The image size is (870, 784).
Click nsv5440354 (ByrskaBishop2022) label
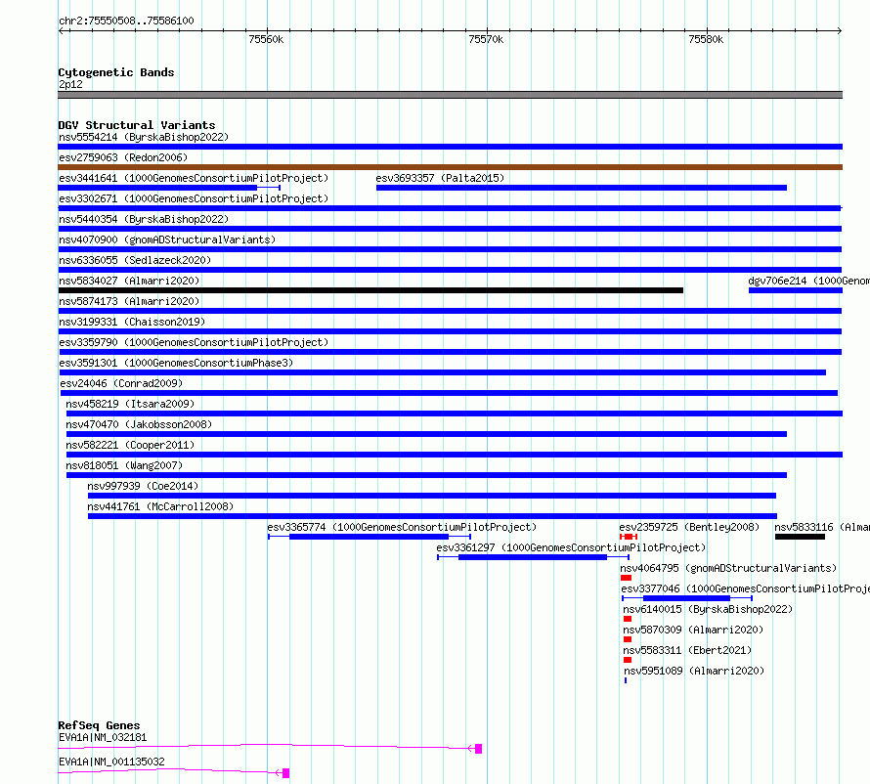[x=144, y=219]
